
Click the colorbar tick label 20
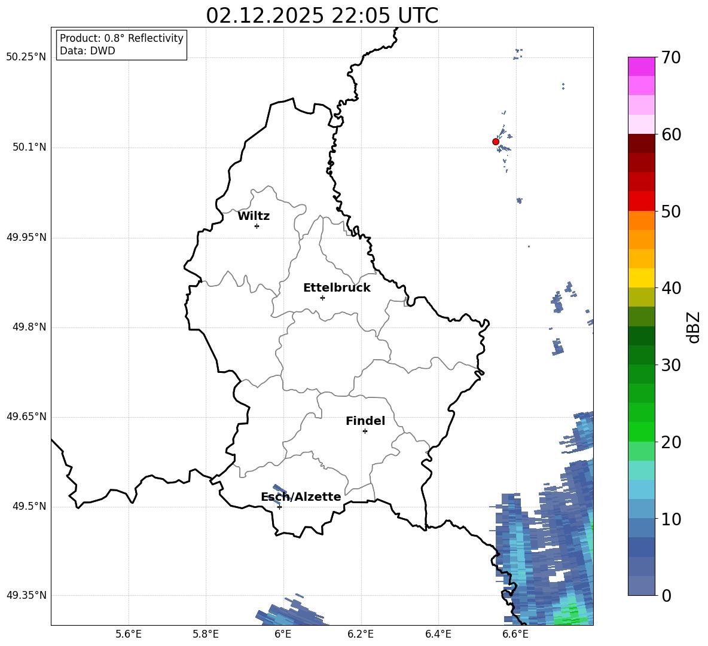click(x=671, y=442)
